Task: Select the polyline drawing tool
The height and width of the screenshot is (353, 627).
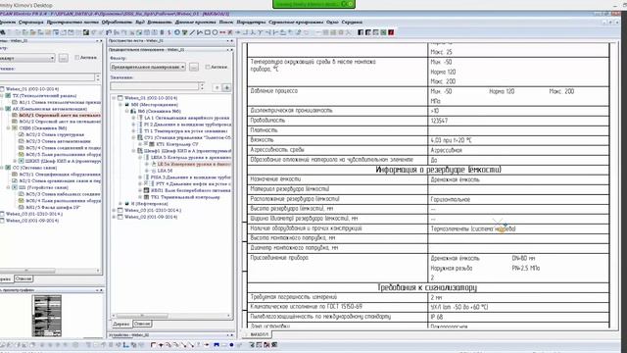Action: pos(200,32)
